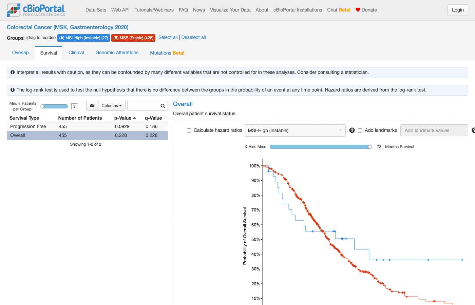The height and width of the screenshot is (305, 475).
Task: Select the Overall survival table row
Action: tap(87, 135)
